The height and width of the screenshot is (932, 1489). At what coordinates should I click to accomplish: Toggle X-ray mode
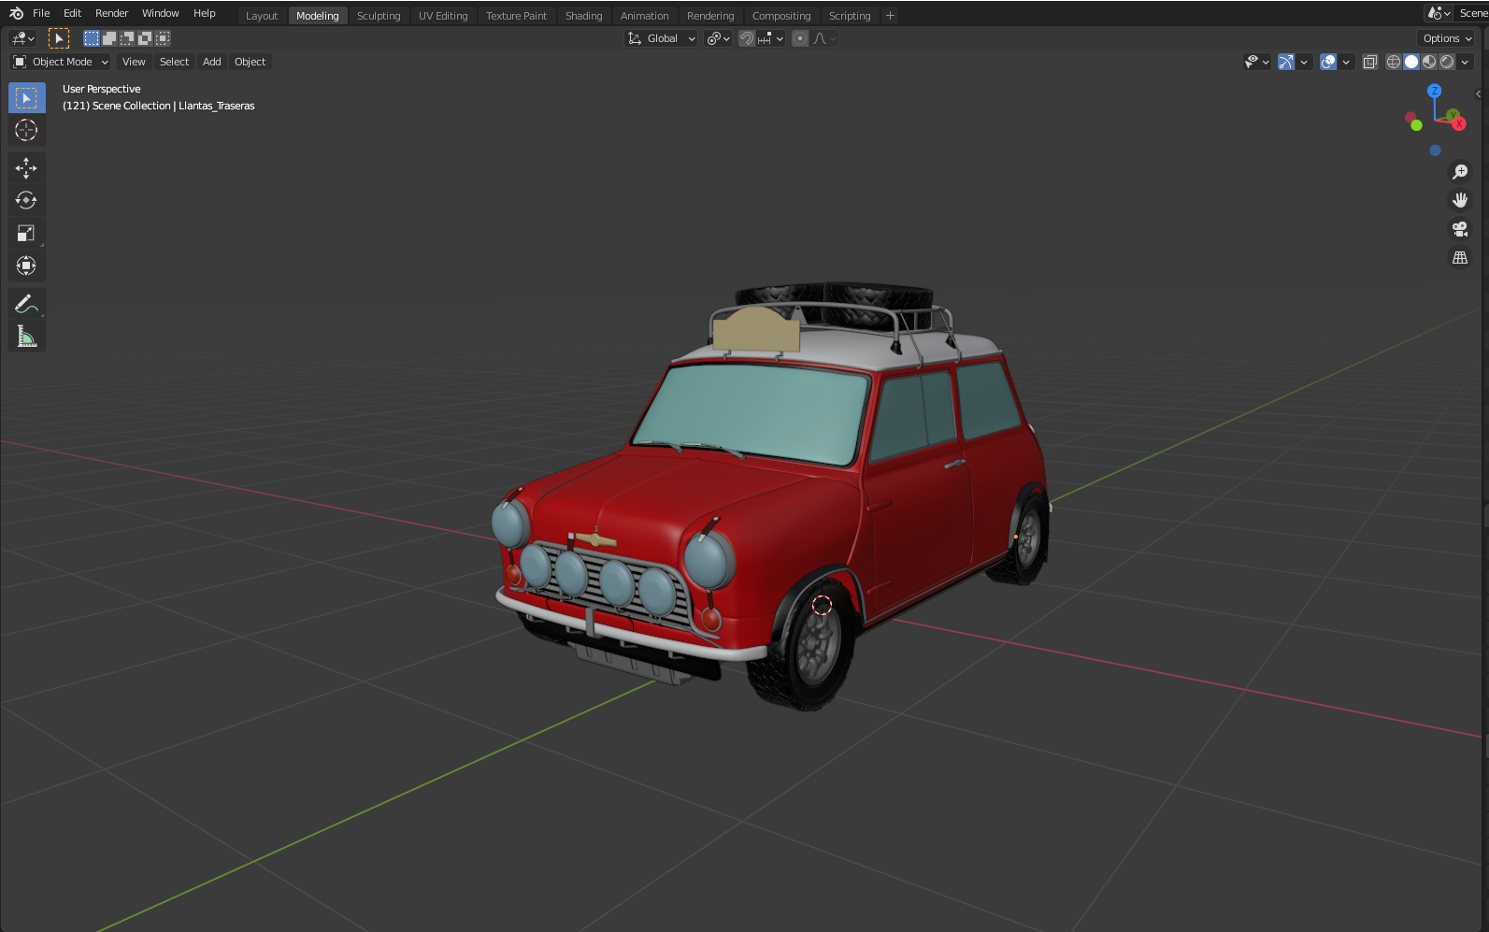pyautogui.click(x=1370, y=62)
